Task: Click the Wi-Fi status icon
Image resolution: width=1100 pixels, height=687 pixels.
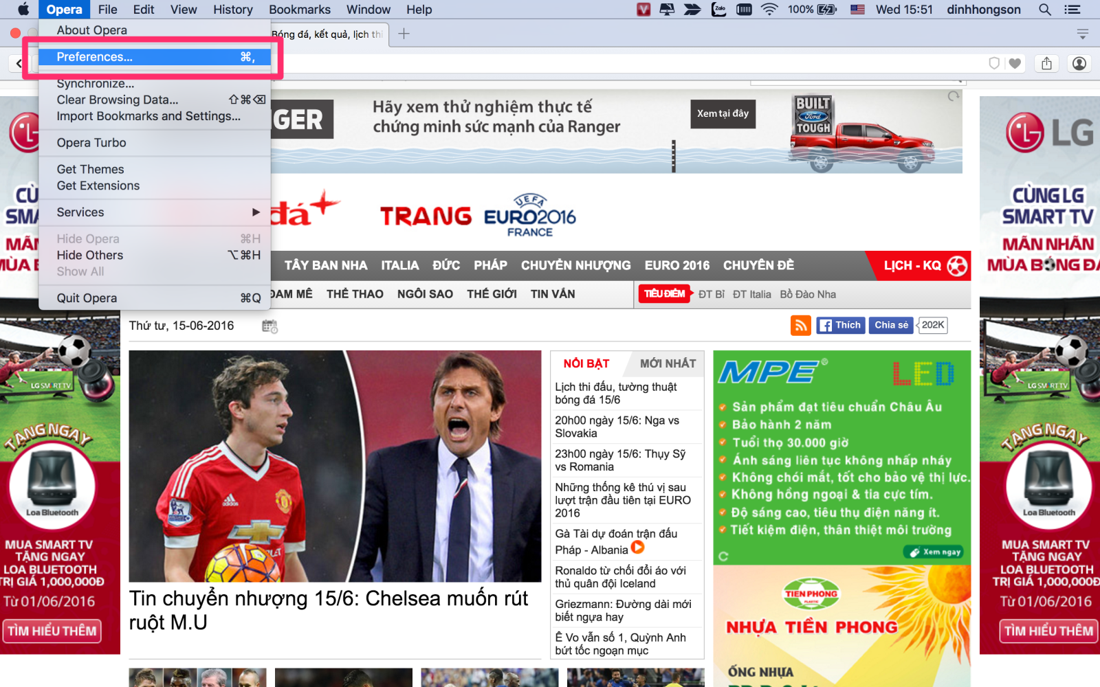Action: pos(769,9)
